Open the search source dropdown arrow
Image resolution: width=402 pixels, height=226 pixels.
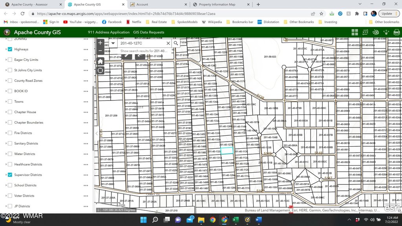point(113,43)
